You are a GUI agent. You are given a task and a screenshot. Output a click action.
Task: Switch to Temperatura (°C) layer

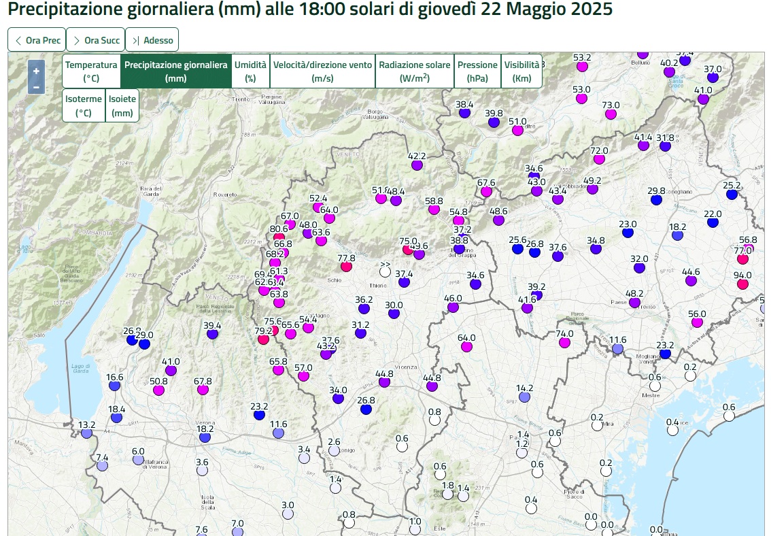point(91,71)
